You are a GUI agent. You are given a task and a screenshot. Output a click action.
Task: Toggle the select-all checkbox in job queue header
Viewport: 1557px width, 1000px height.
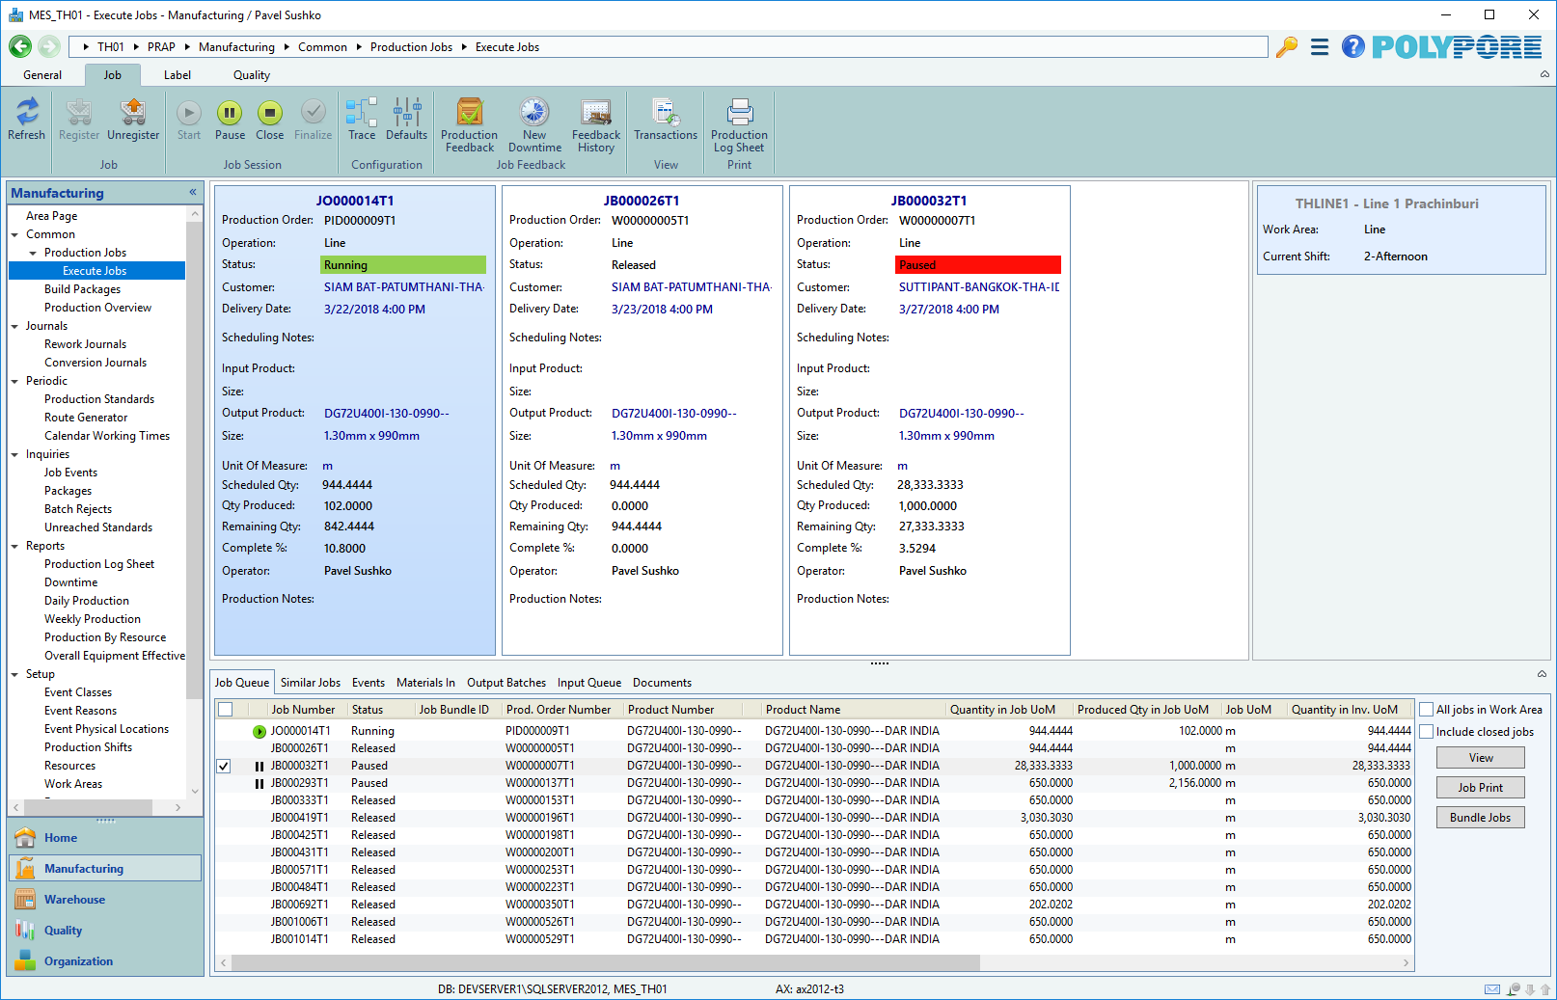click(x=226, y=710)
